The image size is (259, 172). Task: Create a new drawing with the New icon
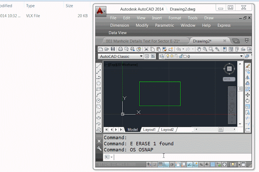tap(100, 49)
